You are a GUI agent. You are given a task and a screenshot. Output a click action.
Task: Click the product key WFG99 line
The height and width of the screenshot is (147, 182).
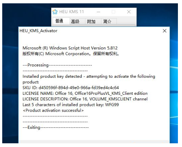(71, 105)
